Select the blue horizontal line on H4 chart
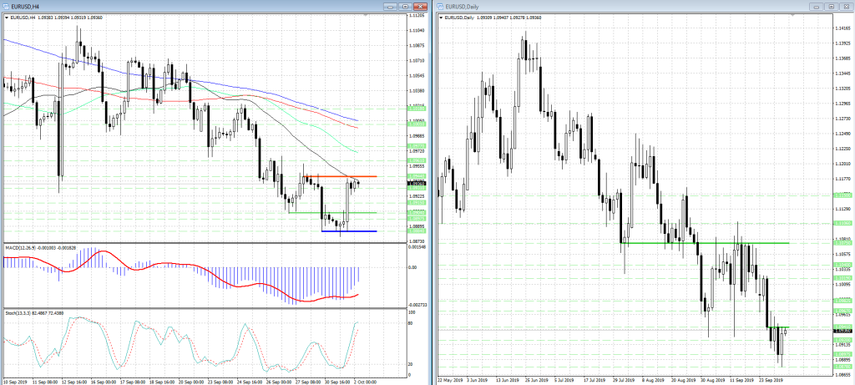Screen dimensions: 855x385 pyautogui.click(x=342, y=231)
